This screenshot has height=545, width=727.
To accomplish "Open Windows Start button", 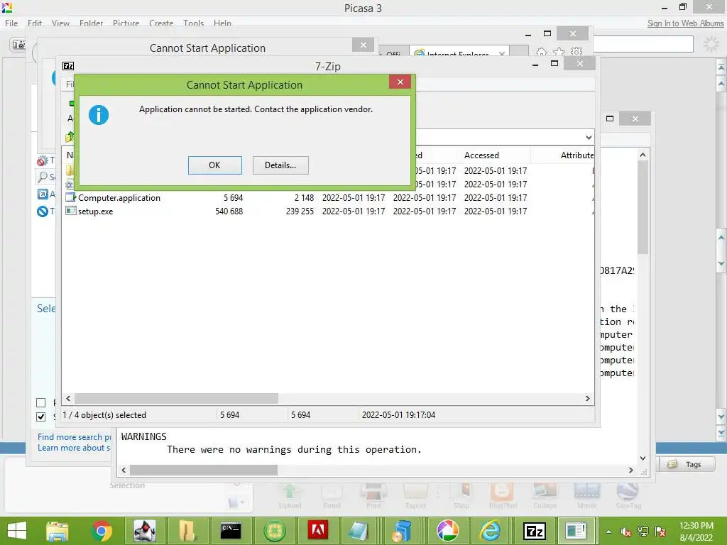I will point(17,531).
